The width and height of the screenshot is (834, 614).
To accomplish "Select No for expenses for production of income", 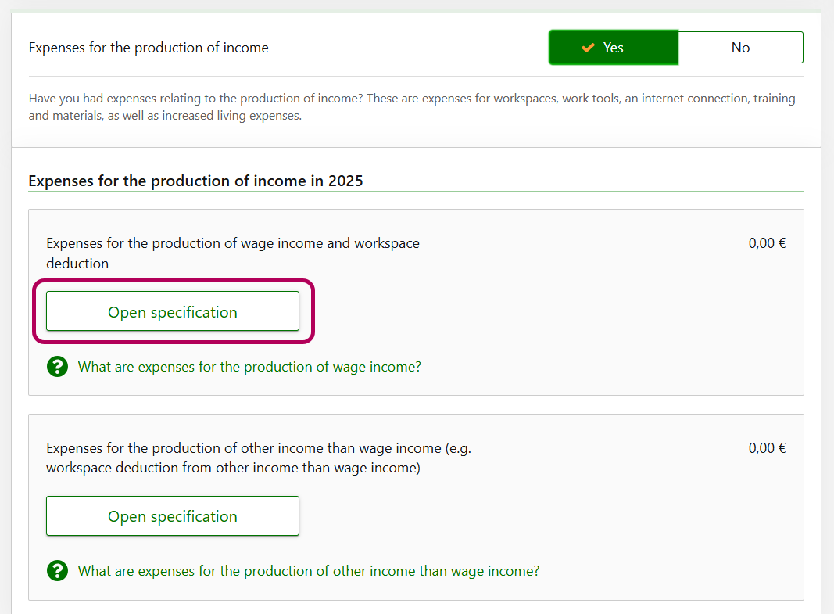I will pos(740,48).
